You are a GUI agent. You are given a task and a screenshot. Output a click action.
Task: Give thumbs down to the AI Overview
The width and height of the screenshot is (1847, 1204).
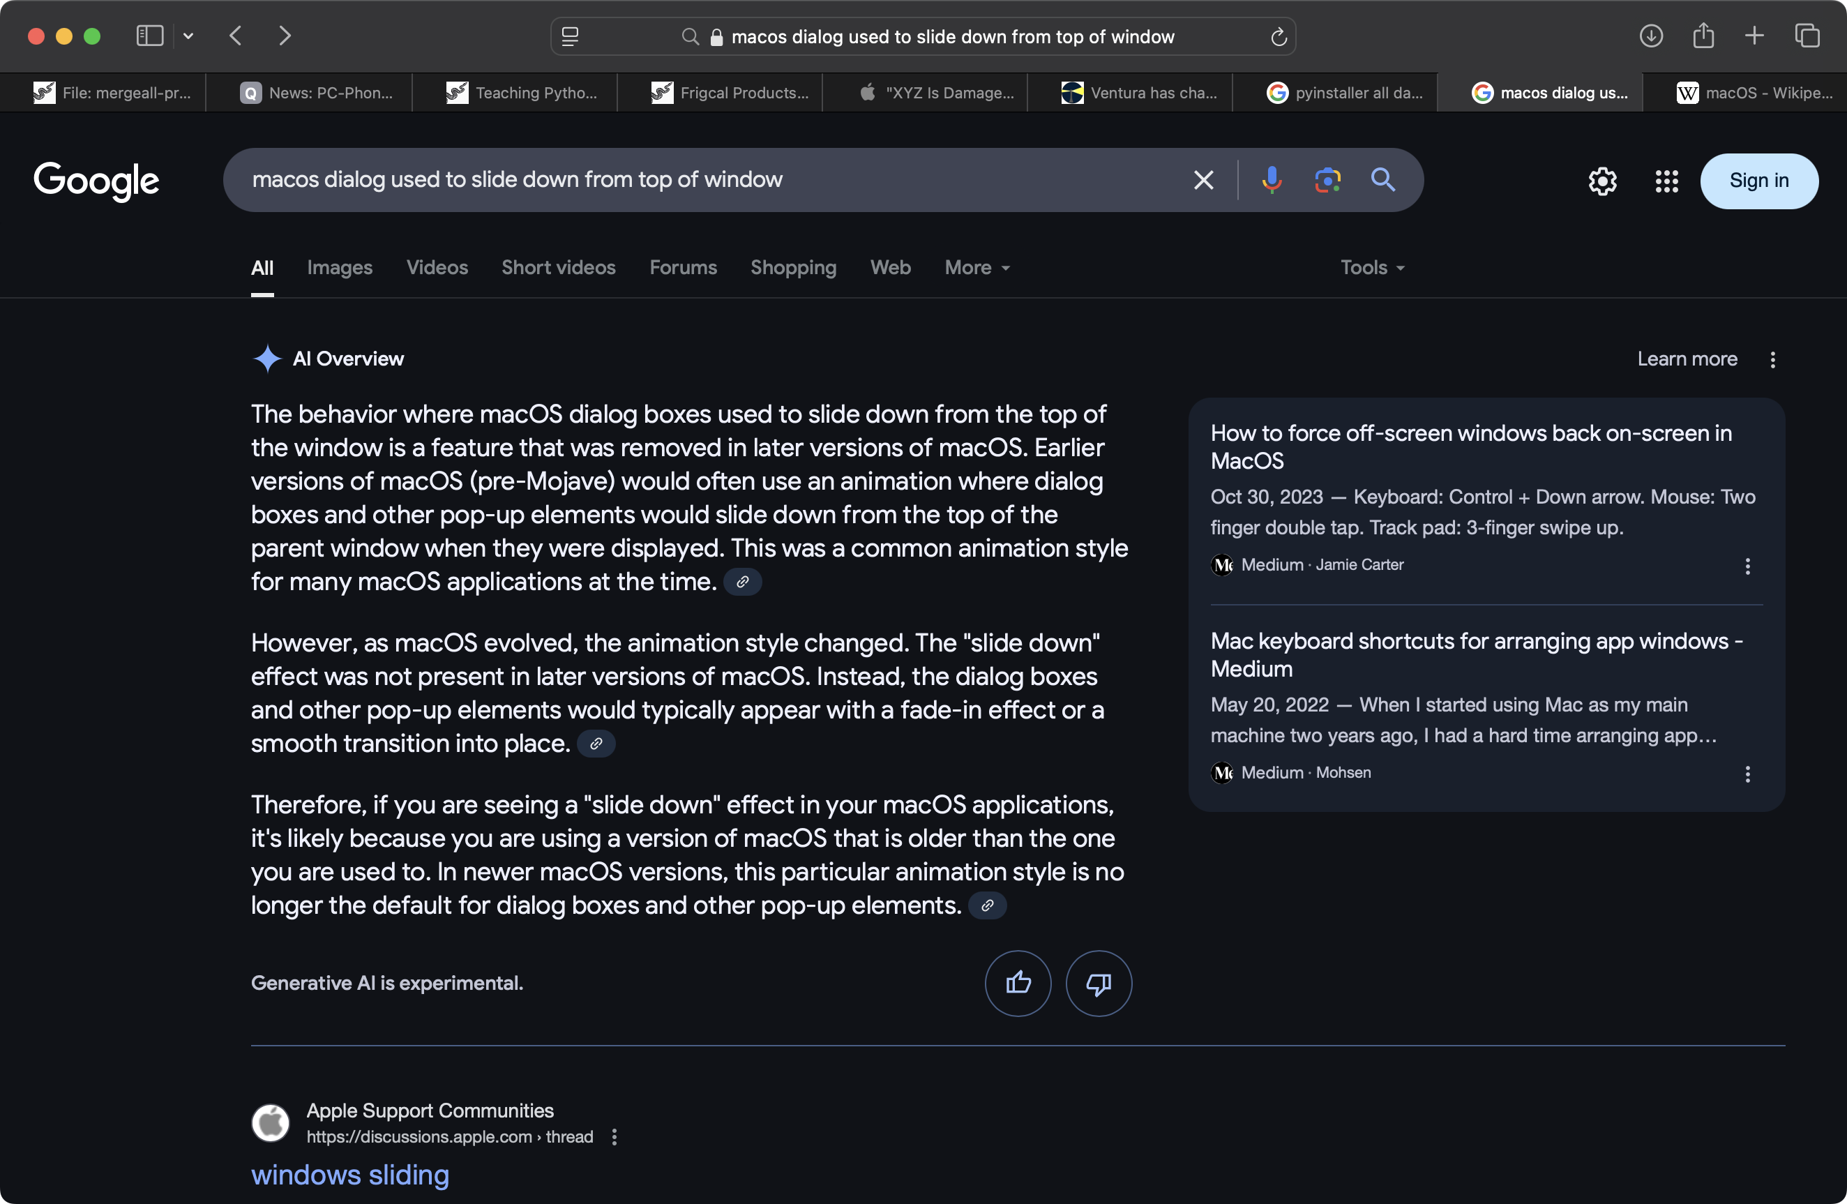pyautogui.click(x=1098, y=983)
